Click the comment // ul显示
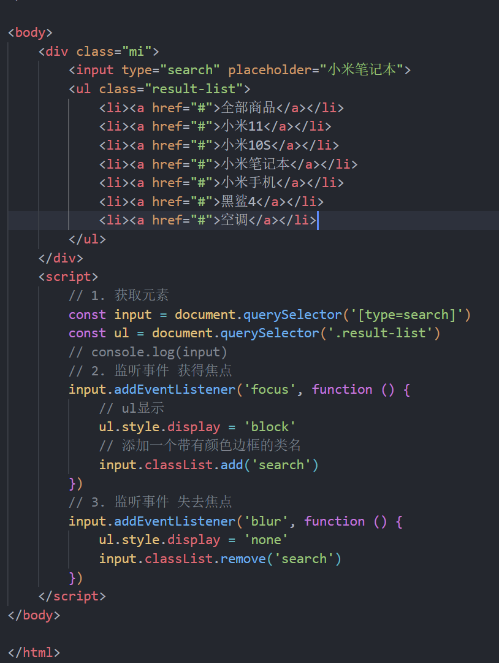Image resolution: width=499 pixels, height=663 pixels. (131, 408)
